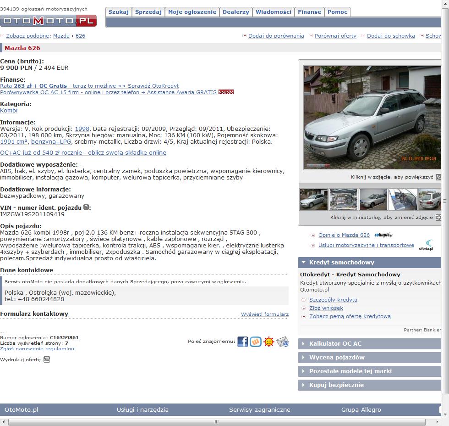Click the scroll right arrow
Image resolution: width=449 pixels, height=426 pixels.
point(437,422)
